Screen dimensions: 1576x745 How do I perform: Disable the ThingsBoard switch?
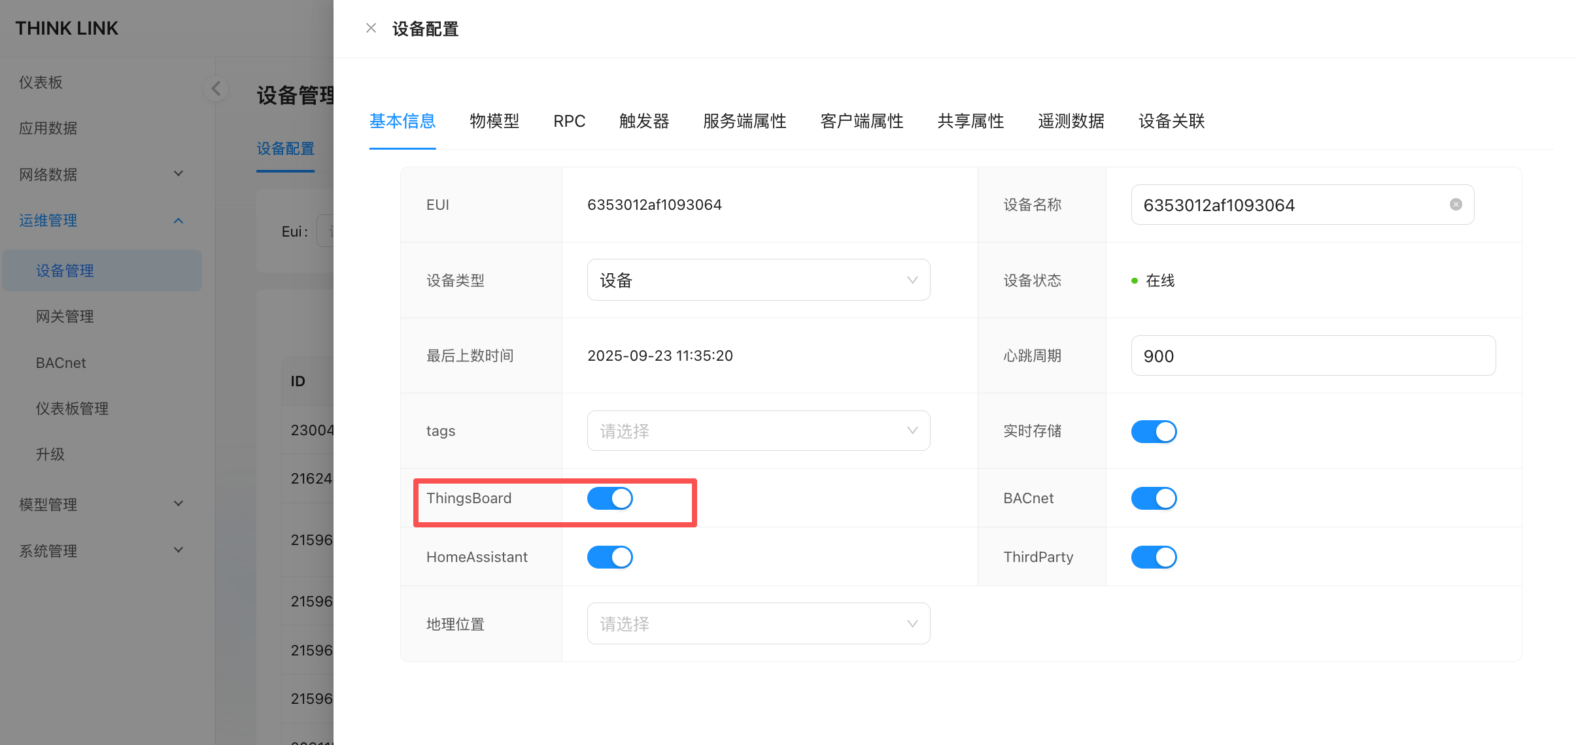[609, 499]
